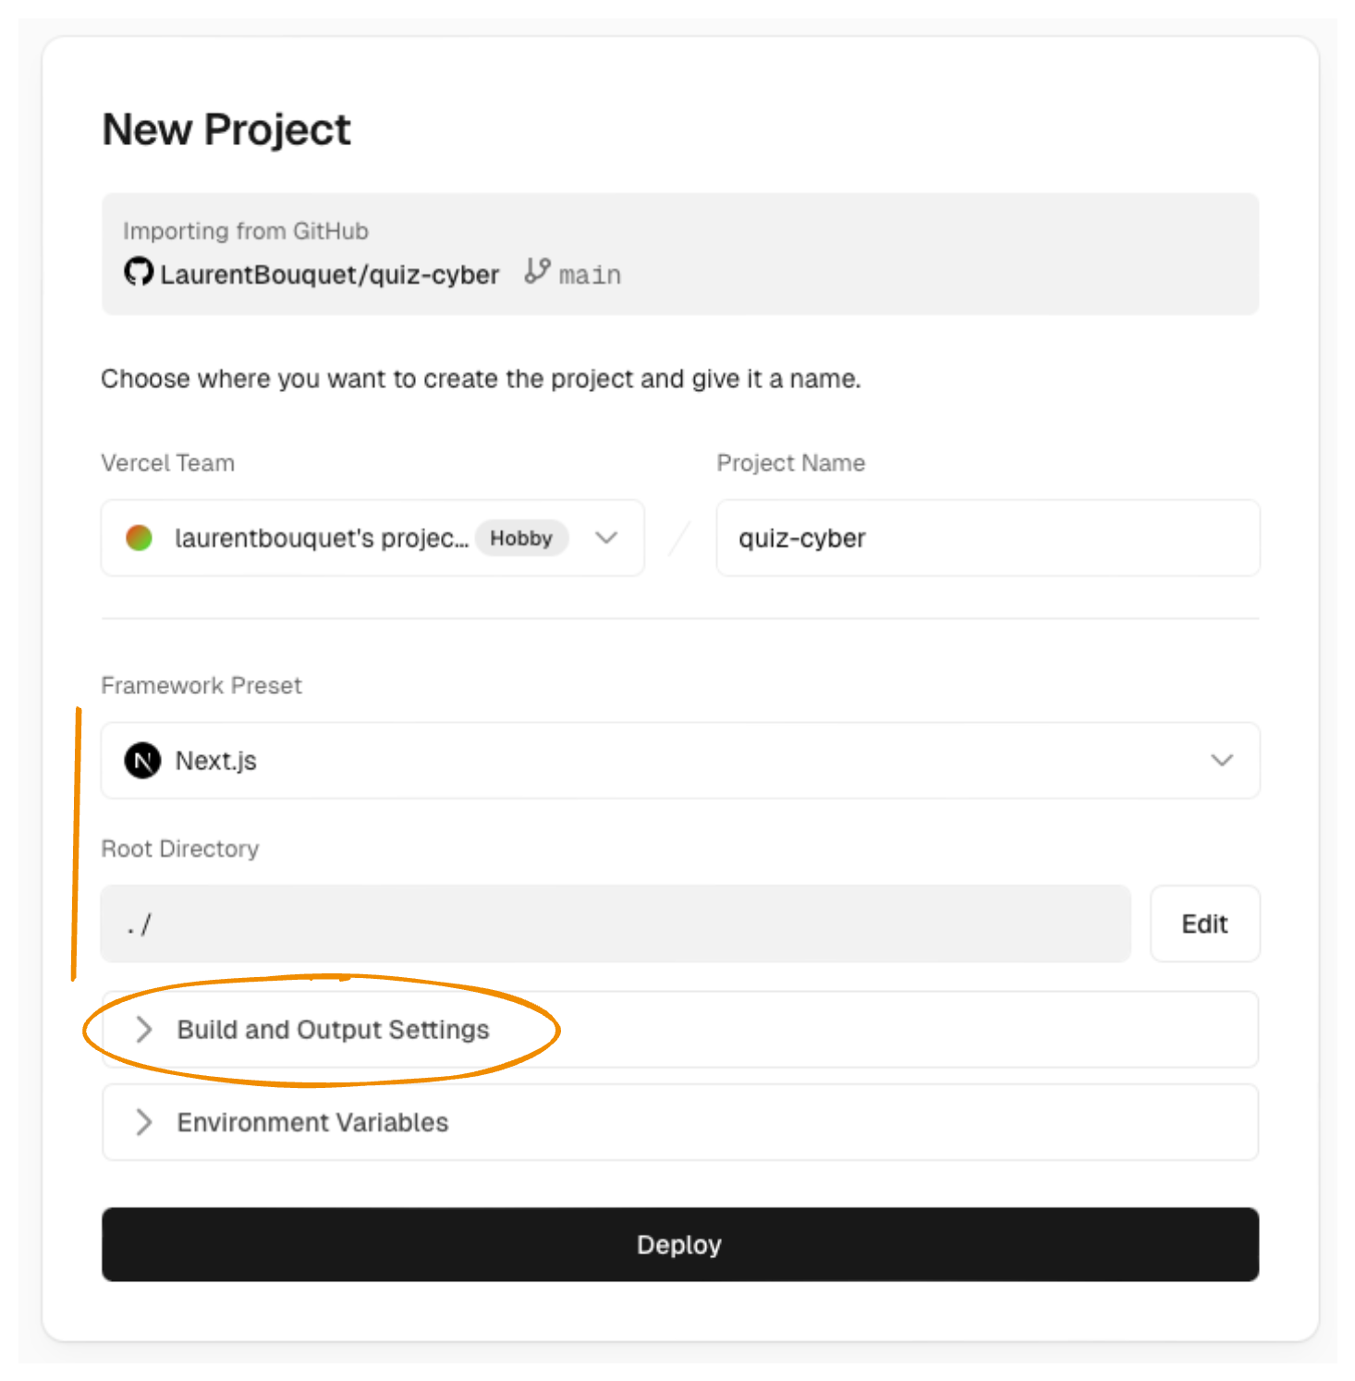Click the Hobby plan badge

522,538
